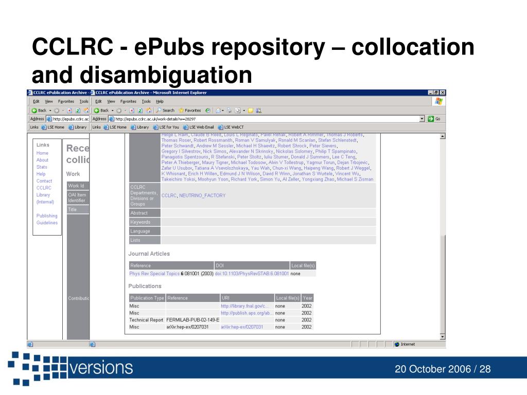
Task: Click the Refresh icon in the background window
Action: (x=78, y=111)
